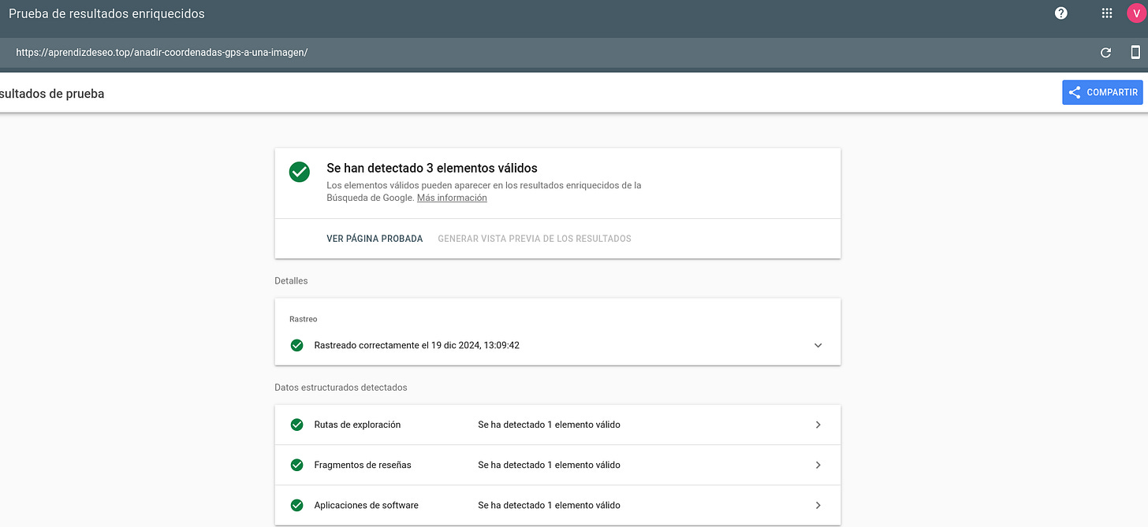The image size is (1148, 527).
Task: Open Fragmentos de reseñas row arrow
Action: click(x=818, y=465)
